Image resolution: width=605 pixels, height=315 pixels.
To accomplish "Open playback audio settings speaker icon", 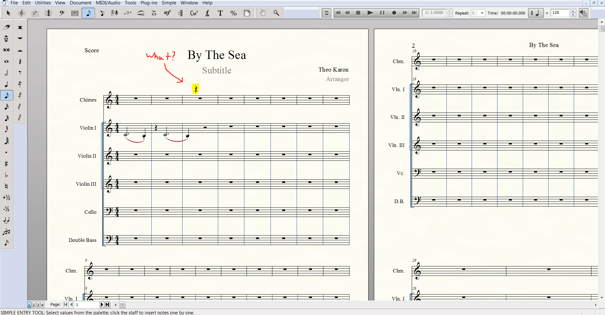I will pos(583,13).
